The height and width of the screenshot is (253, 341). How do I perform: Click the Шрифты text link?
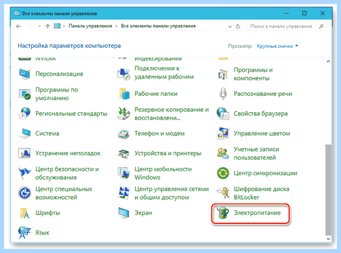coord(48,213)
